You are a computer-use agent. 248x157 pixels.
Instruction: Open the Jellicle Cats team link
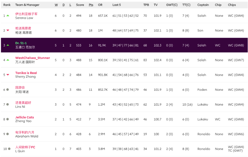tap(24, 117)
